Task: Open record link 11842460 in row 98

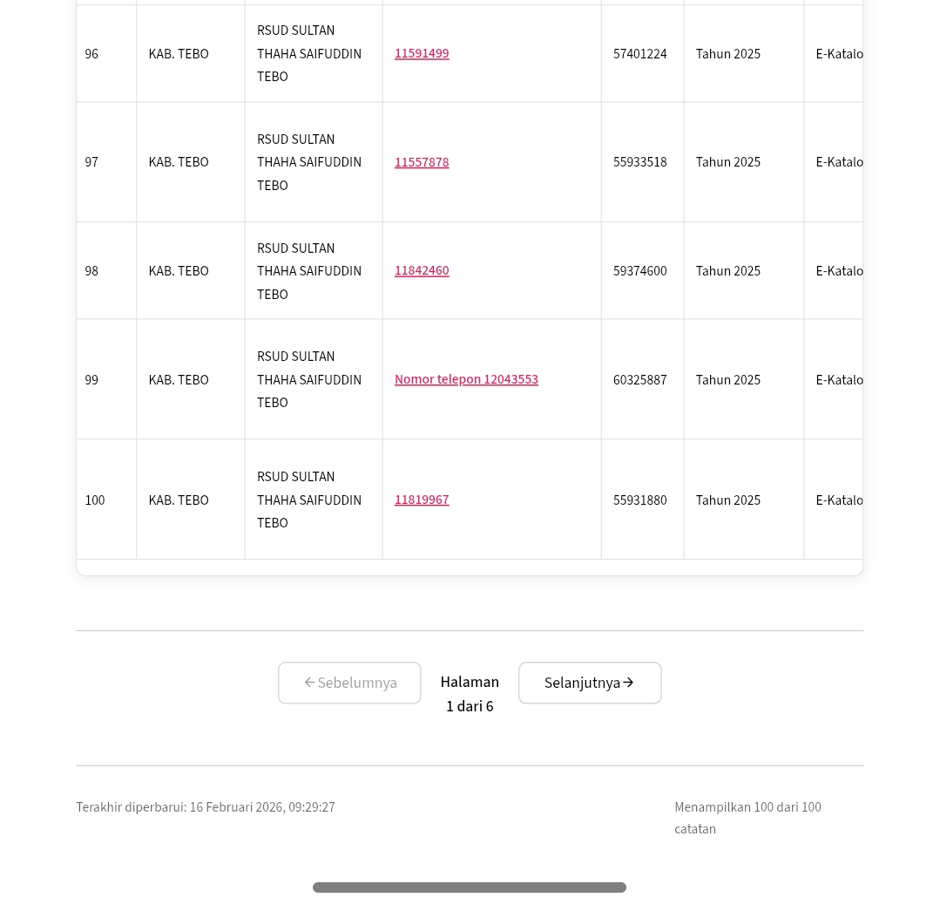Action: click(421, 270)
